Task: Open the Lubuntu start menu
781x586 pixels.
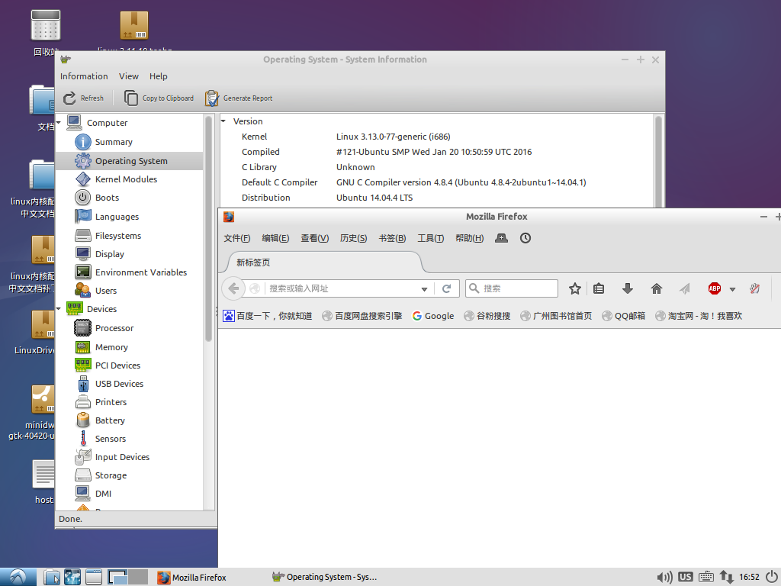Action: point(18,577)
